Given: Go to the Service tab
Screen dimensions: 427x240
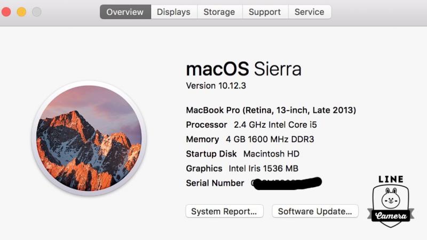Looking at the screenshot, I should tap(310, 12).
